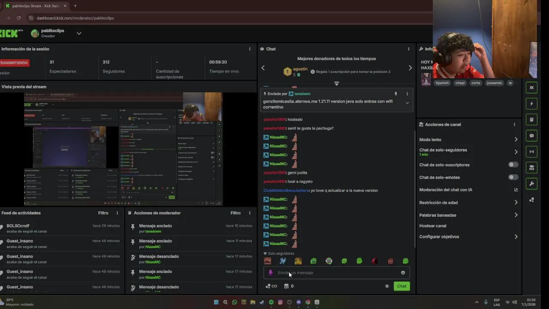Click Hostear canal option
The height and width of the screenshot is (309, 549).
pyautogui.click(x=433, y=226)
